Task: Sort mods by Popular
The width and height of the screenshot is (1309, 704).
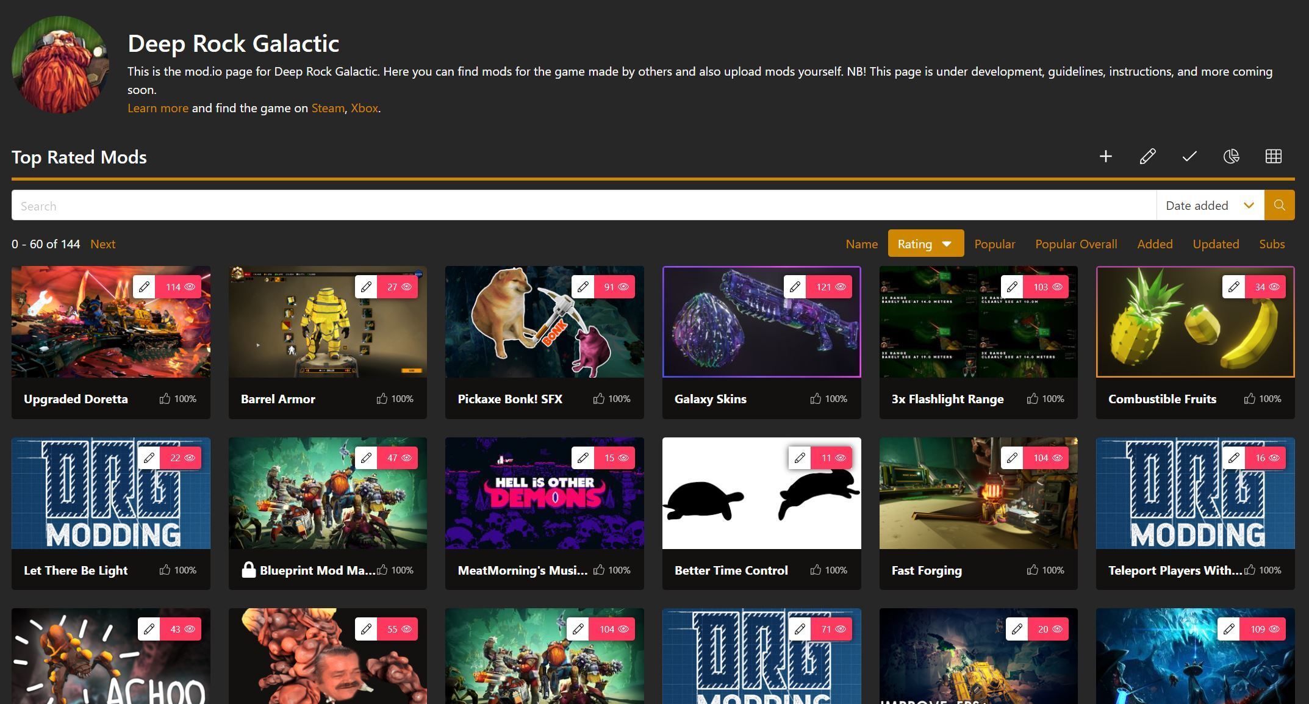Action: click(x=994, y=244)
